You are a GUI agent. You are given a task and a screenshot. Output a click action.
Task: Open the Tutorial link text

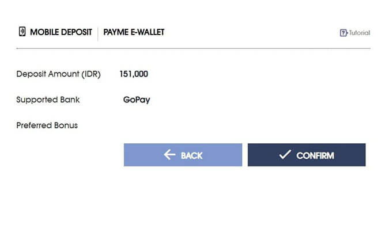[x=359, y=33]
